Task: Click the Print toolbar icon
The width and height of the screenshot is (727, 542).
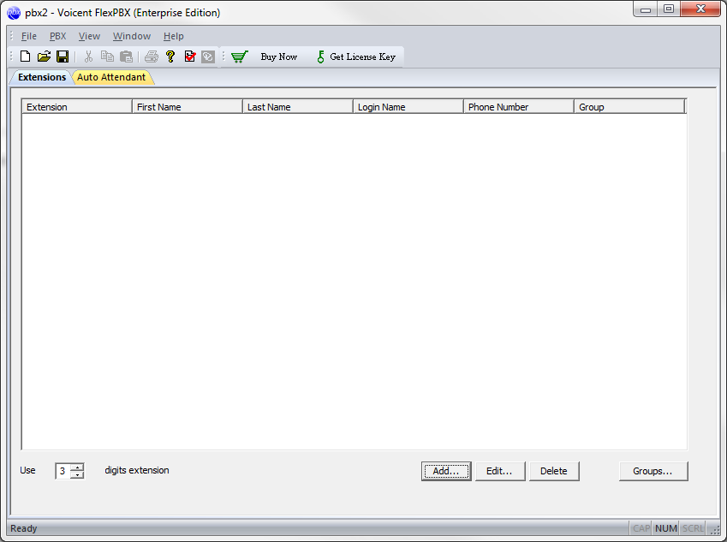Action: pyautogui.click(x=152, y=57)
